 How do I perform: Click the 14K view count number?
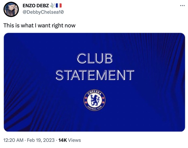(x=63, y=140)
